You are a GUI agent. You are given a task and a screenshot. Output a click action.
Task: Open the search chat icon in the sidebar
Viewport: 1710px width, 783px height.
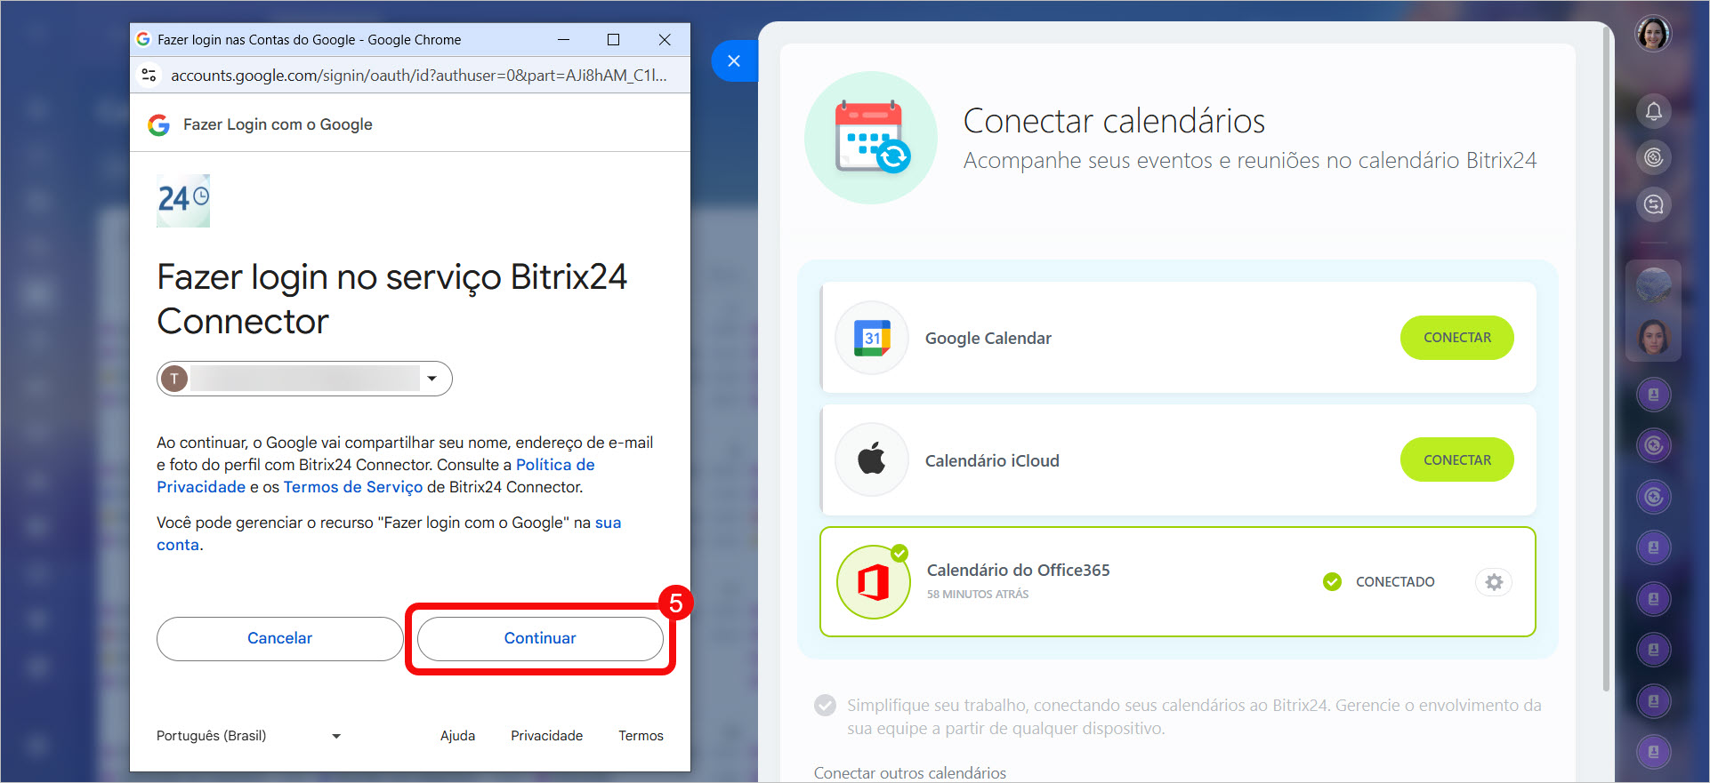(1653, 205)
